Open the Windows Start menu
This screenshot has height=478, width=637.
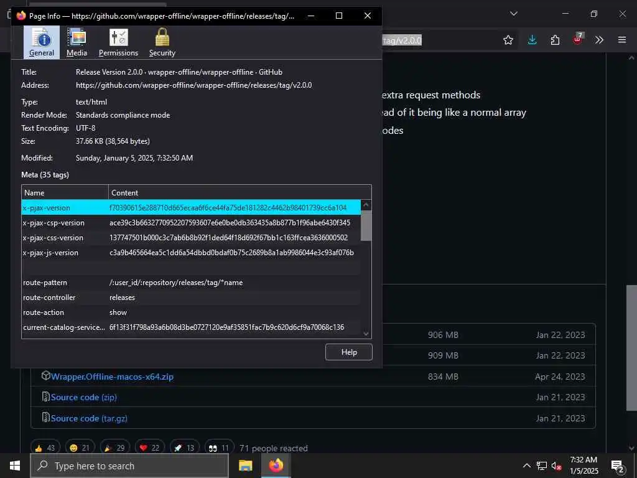[x=15, y=466]
